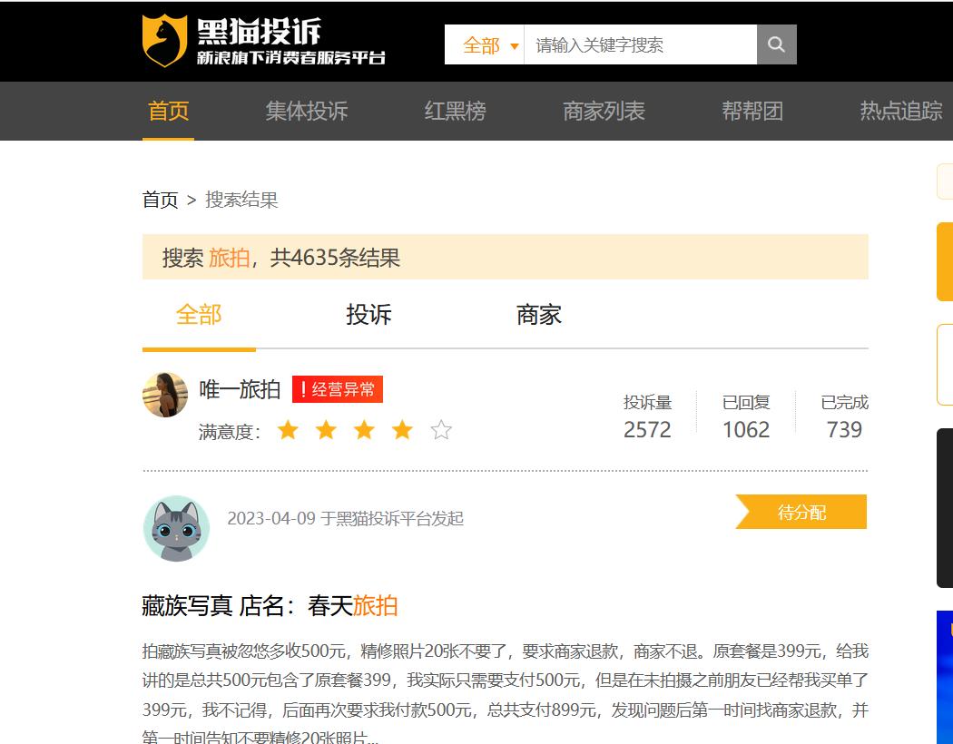Open the 集体投诉 navigation menu
This screenshot has height=744, width=953.
(x=304, y=111)
